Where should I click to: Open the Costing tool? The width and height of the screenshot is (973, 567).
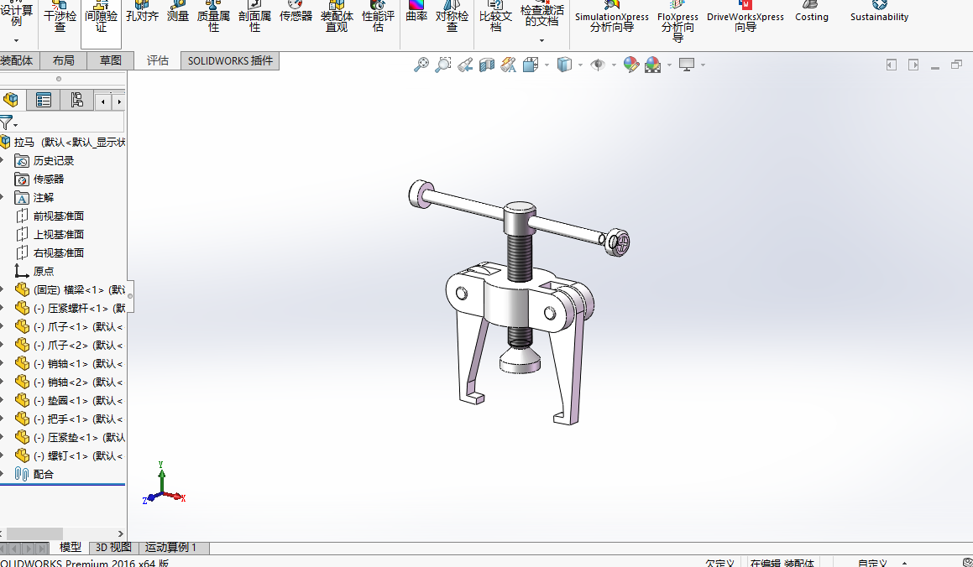pos(812,12)
